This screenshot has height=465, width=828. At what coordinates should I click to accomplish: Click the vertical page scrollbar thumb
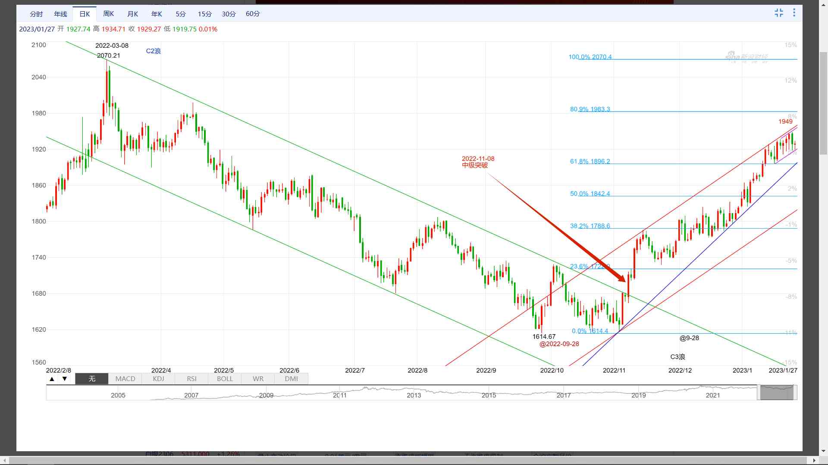(823, 103)
